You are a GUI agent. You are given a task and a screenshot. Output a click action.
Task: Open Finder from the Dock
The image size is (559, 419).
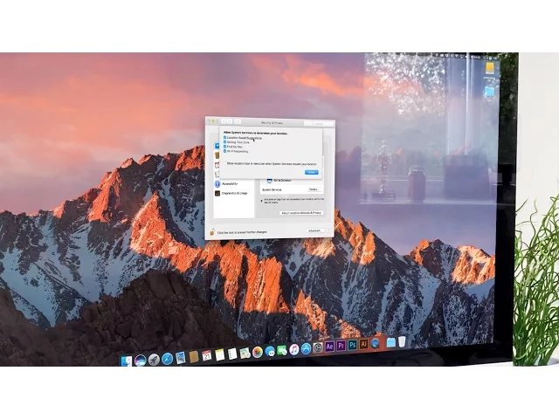pos(127,360)
